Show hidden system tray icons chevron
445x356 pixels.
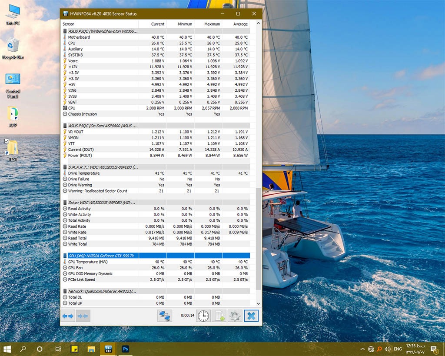point(362,349)
